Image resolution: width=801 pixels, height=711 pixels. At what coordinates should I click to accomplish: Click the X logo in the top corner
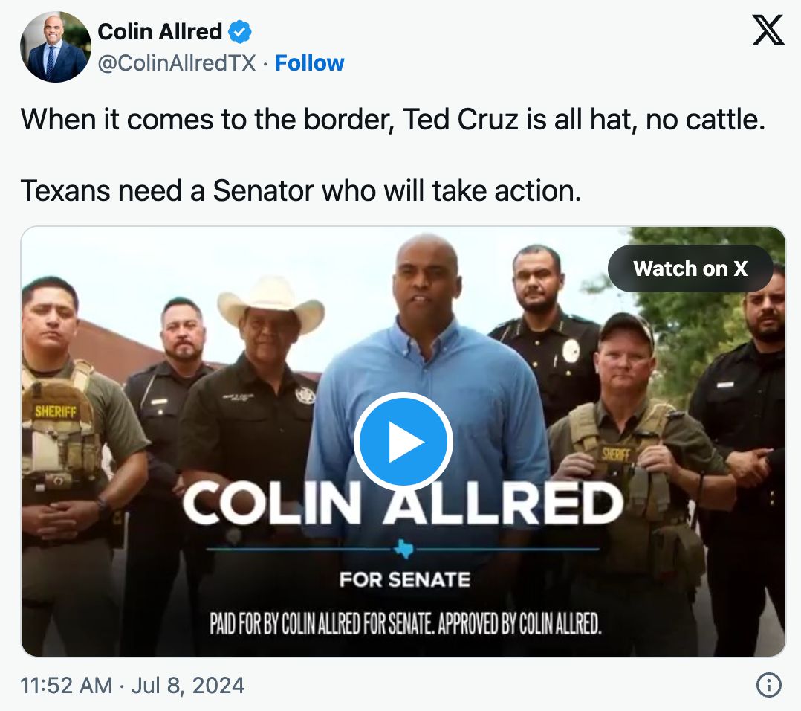tap(768, 30)
